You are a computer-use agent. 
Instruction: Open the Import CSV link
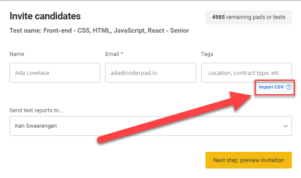click(271, 87)
